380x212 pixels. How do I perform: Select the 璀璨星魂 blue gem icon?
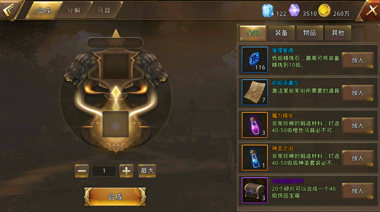tap(255, 60)
